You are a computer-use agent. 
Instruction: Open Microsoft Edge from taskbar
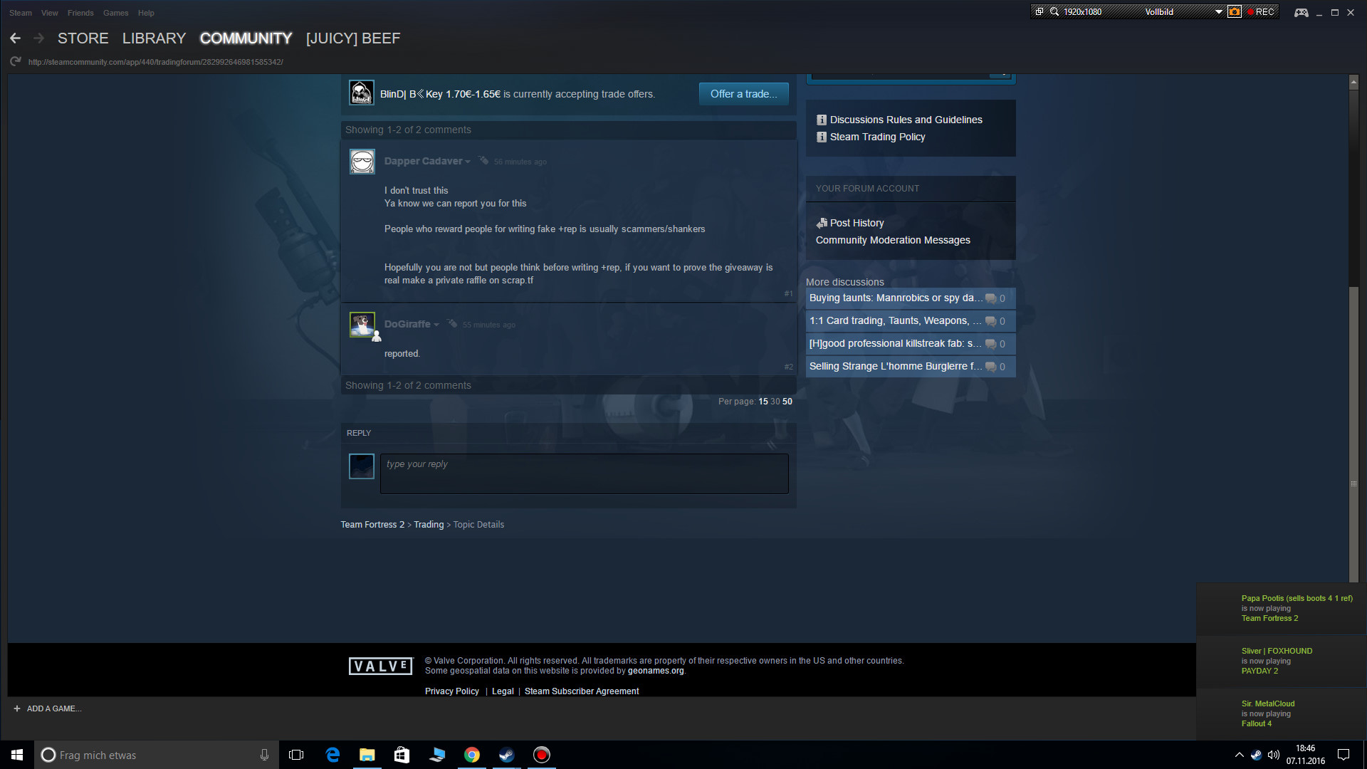point(332,755)
